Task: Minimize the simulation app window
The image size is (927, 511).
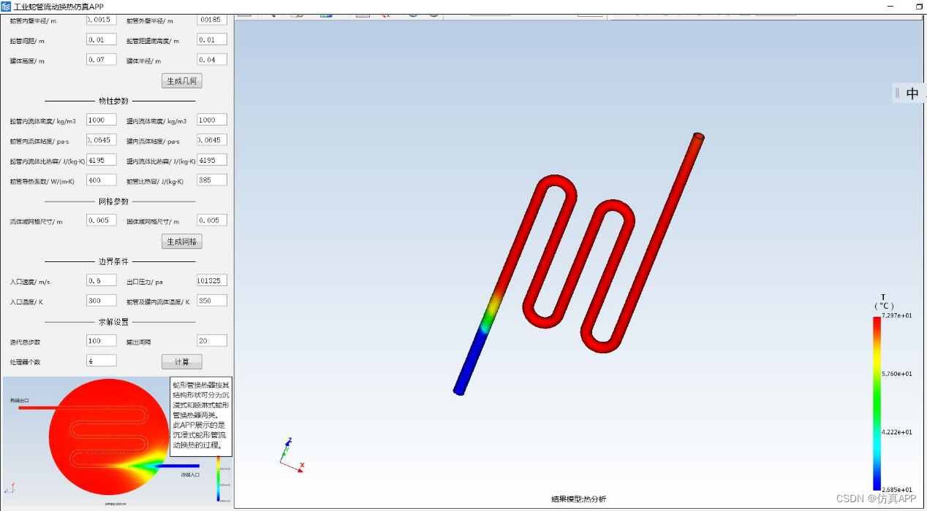Action: pyautogui.click(x=891, y=6)
